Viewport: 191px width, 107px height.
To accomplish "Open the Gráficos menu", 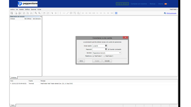I will pyautogui.click(x=27, y=10).
